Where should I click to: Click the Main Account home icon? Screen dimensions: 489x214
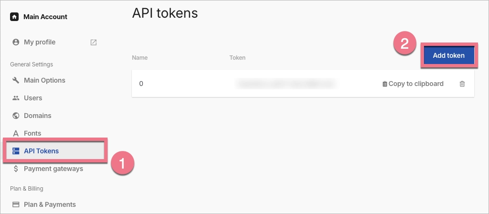point(14,17)
